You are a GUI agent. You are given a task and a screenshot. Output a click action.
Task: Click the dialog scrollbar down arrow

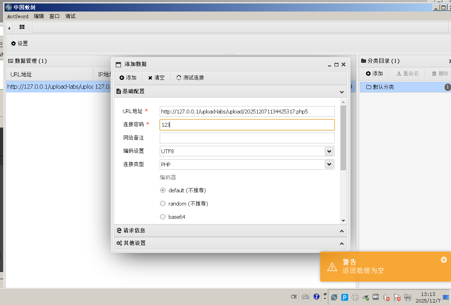click(x=343, y=221)
